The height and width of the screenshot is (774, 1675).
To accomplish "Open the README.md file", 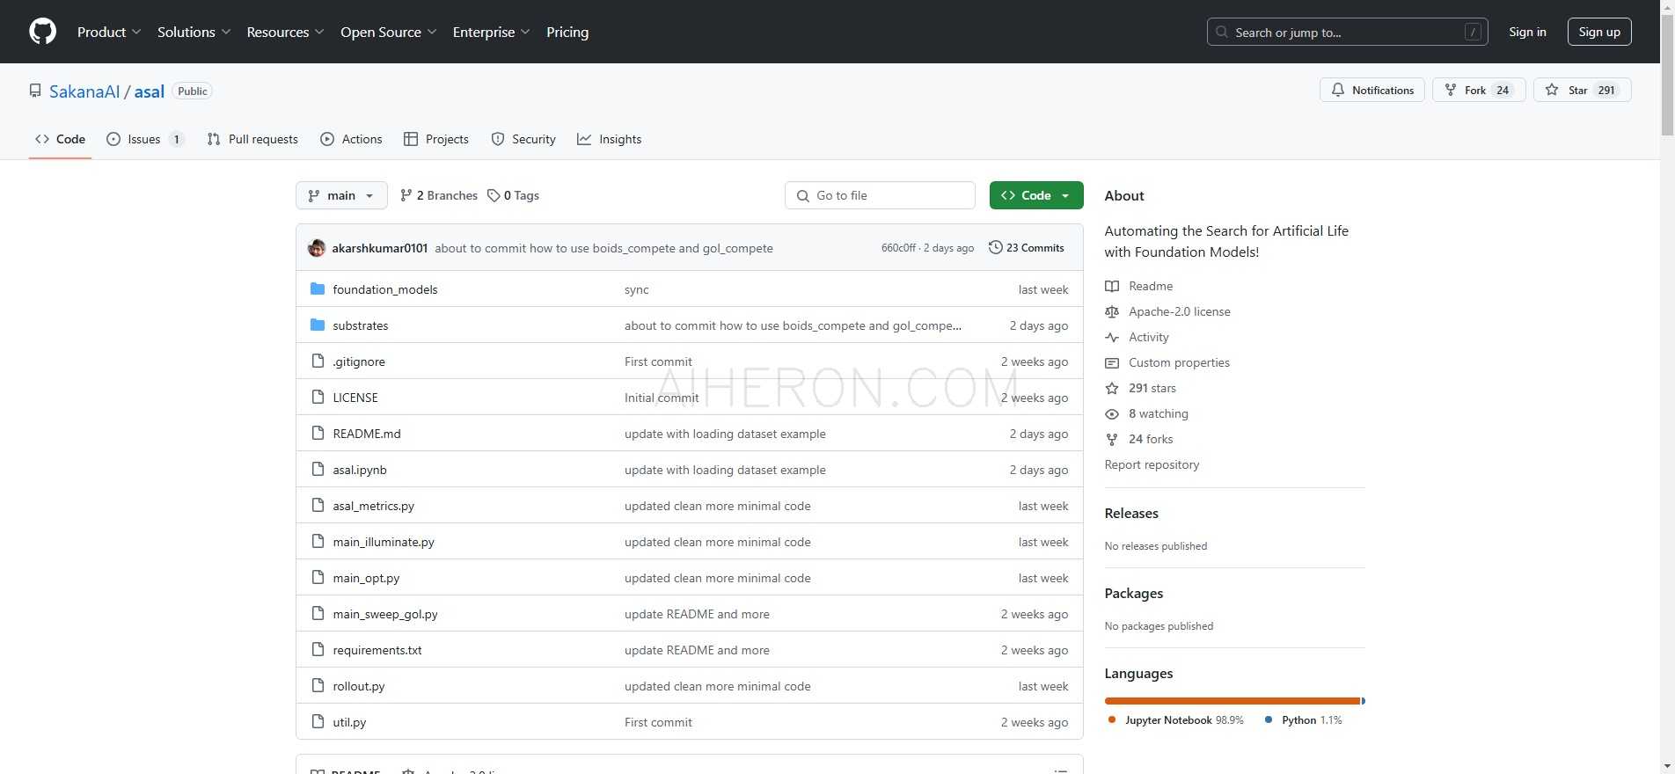I will [x=367, y=434].
